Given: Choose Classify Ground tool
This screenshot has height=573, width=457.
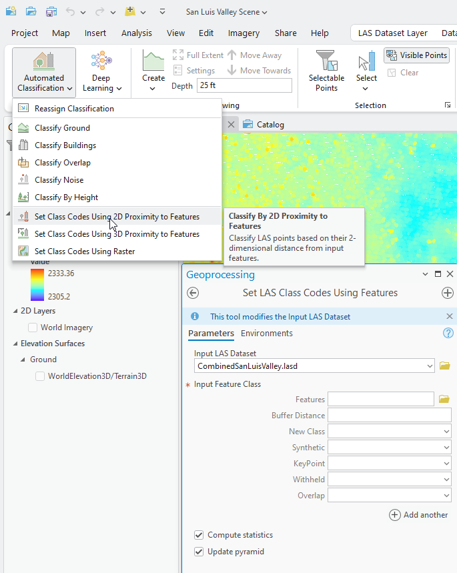Looking at the screenshot, I should click(117, 128).
